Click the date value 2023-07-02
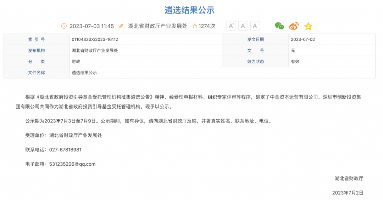This screenshot has width=383, height=200. tap(303, 40)
